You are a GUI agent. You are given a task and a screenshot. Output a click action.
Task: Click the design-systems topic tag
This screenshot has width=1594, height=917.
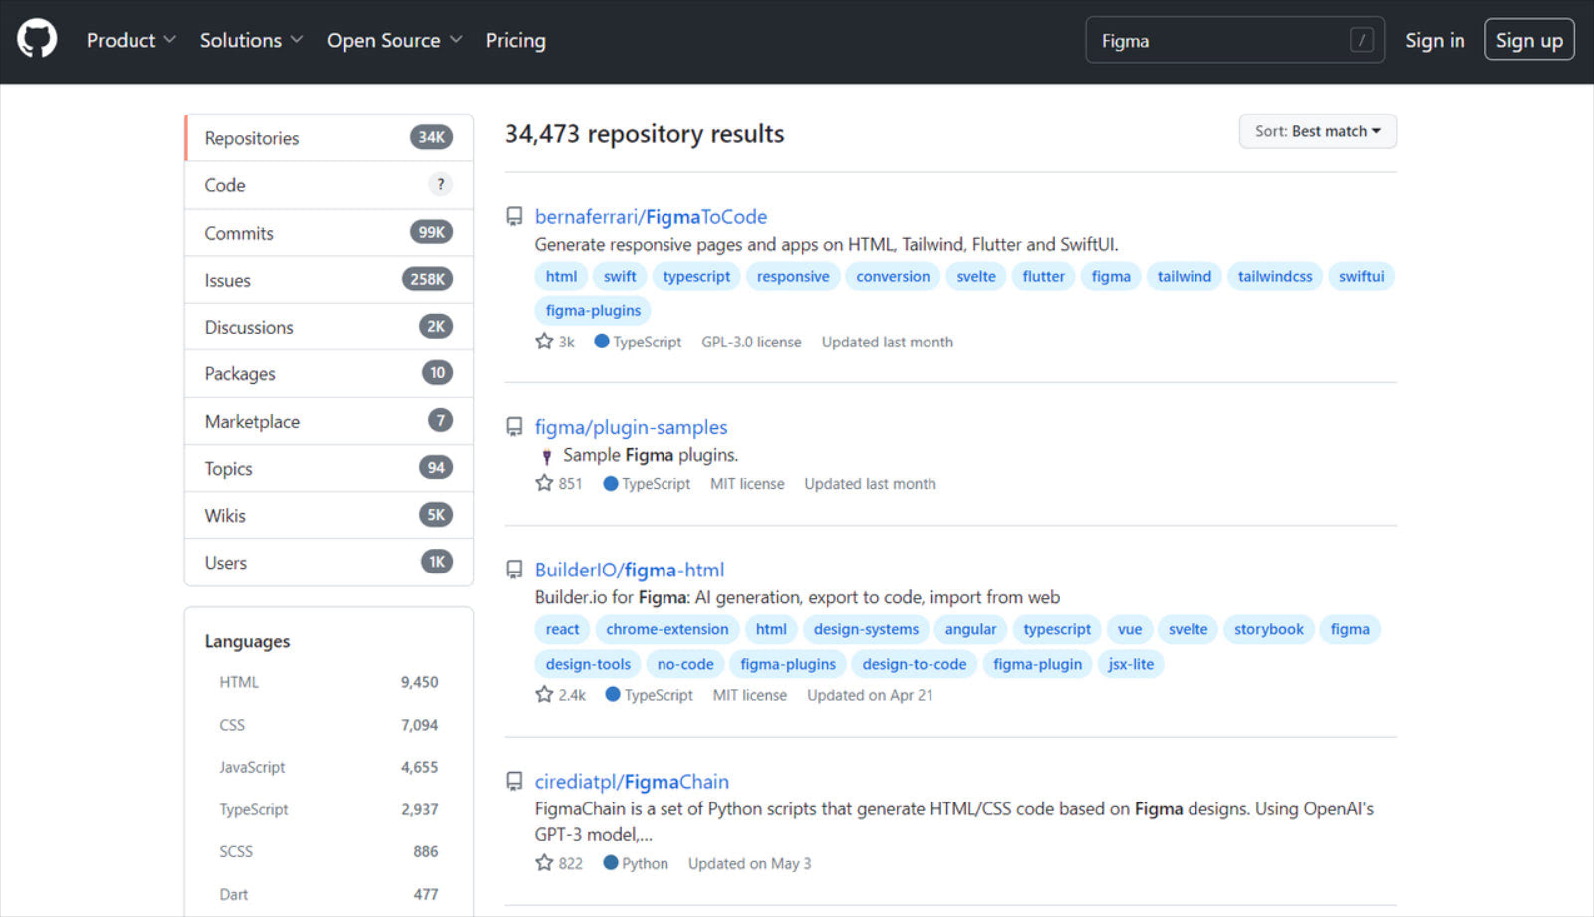(866, 629)
